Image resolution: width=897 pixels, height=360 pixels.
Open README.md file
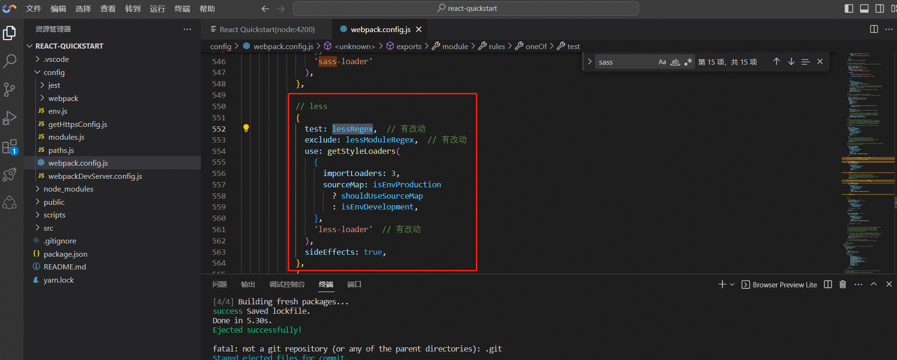click(x=65, y=267)
